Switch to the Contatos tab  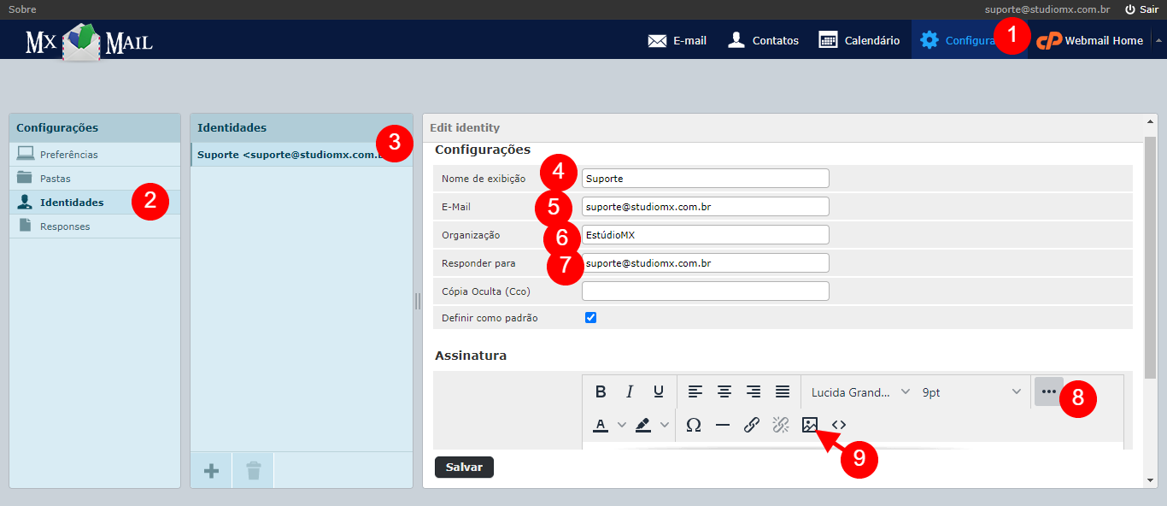762,39
